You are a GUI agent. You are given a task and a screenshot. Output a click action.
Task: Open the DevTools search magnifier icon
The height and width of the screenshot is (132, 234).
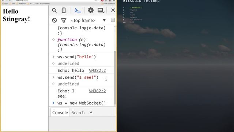[54, 10]
